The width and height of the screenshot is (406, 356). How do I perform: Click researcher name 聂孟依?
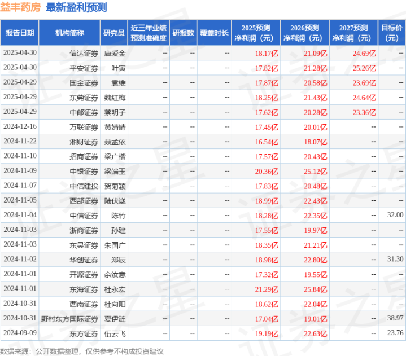click(x=115, y=142)
